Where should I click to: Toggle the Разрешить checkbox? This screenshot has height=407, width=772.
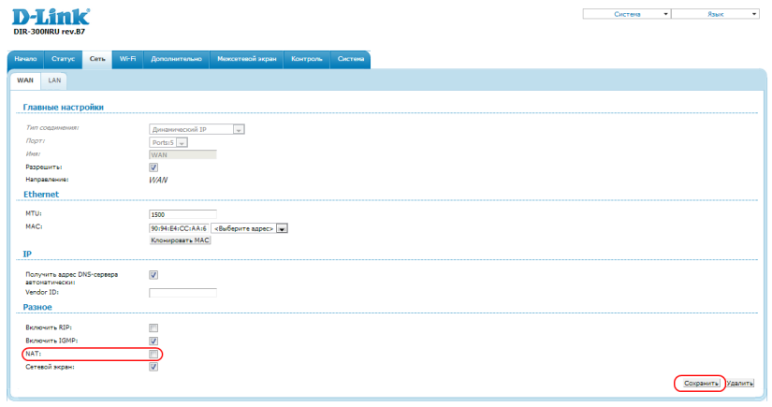click(x=153, y=167)
